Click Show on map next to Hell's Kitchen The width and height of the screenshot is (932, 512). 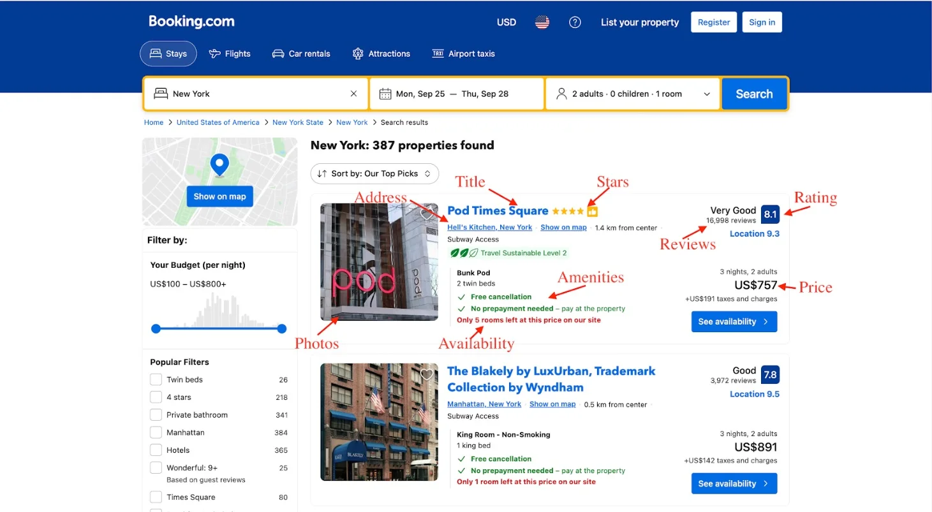(x=563, y=228)
